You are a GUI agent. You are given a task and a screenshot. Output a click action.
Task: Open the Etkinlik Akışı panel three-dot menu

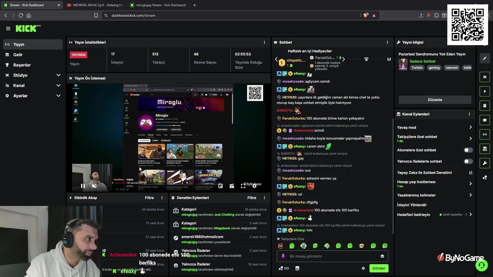(x=162, y=198)
